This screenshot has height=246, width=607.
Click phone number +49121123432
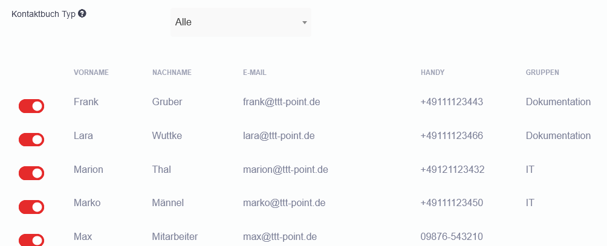tap(452, 170)
